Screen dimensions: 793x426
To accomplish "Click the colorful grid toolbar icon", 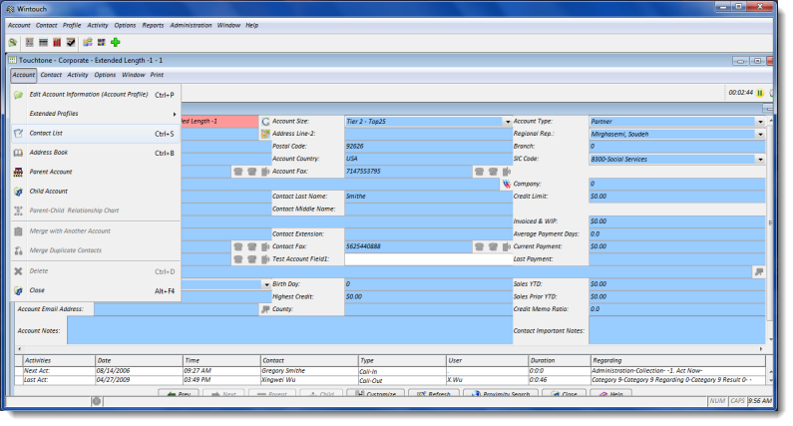I will pyautogui.click(x=102, y=43).
